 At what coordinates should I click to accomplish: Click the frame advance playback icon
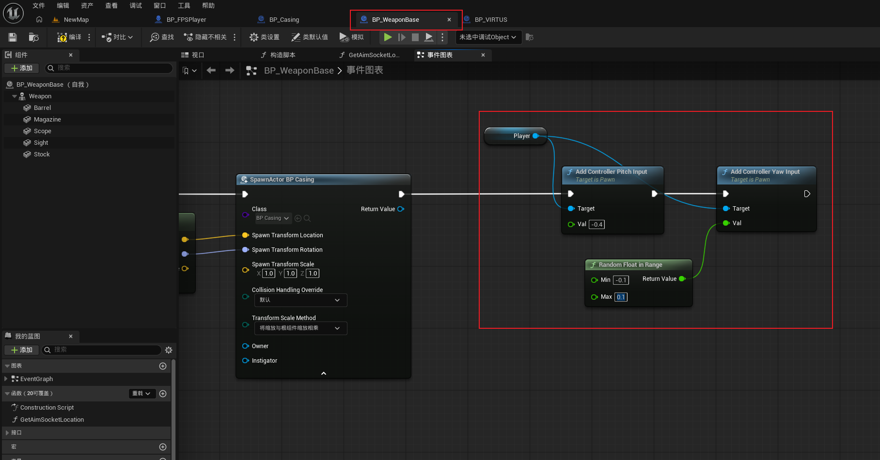point(402,37)
